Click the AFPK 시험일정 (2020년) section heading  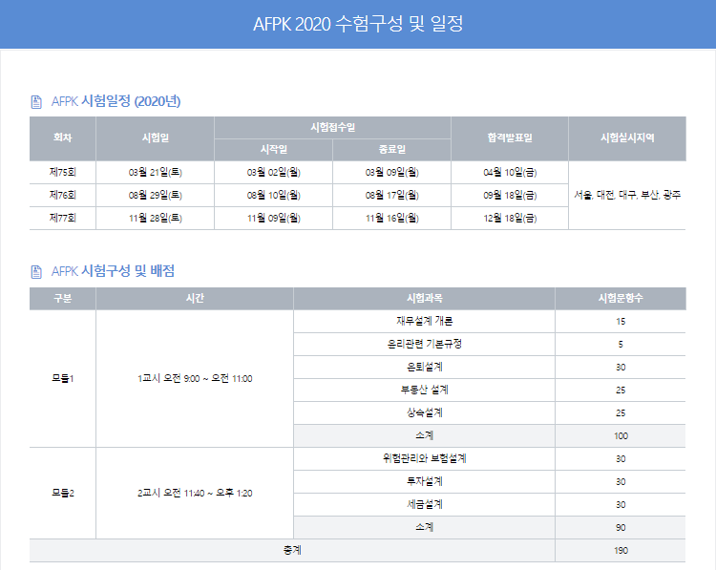(116, 101)
